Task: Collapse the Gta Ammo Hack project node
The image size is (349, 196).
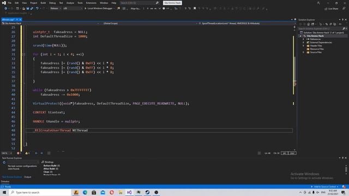Action: point(300,36)
